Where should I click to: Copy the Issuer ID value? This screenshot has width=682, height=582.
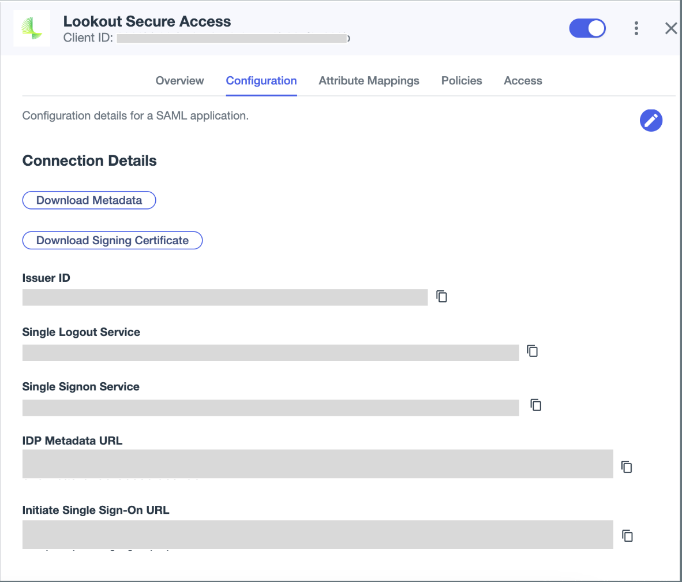[441, 296]
